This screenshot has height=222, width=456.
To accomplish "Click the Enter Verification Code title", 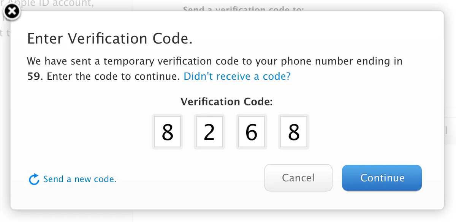I will pyautogui.click(x=109, y=38).
